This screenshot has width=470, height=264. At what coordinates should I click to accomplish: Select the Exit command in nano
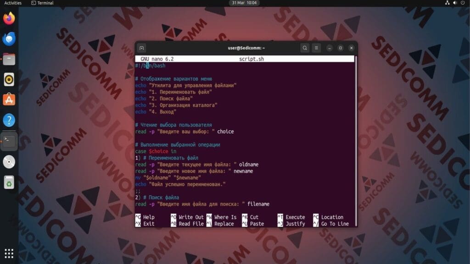(x=148, y=224)
